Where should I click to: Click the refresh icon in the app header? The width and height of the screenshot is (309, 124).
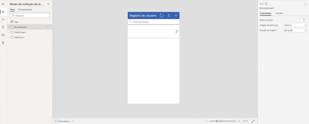(162, 15)
